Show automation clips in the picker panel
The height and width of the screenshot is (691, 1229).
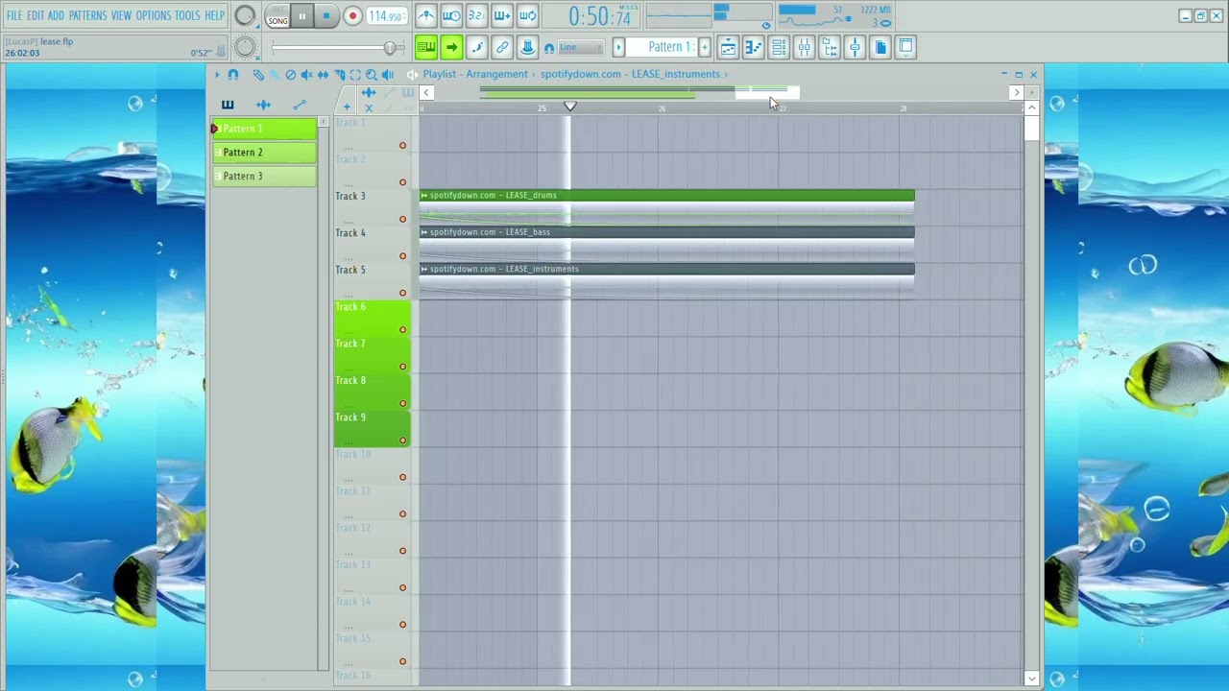(x=300, y=105)
